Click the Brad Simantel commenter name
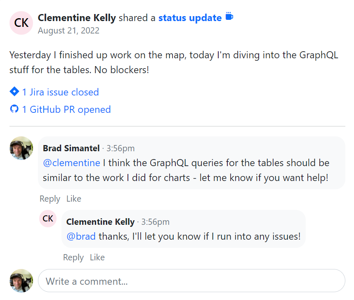The height and width of the screenshot is (300, 354). coord(71,148)
